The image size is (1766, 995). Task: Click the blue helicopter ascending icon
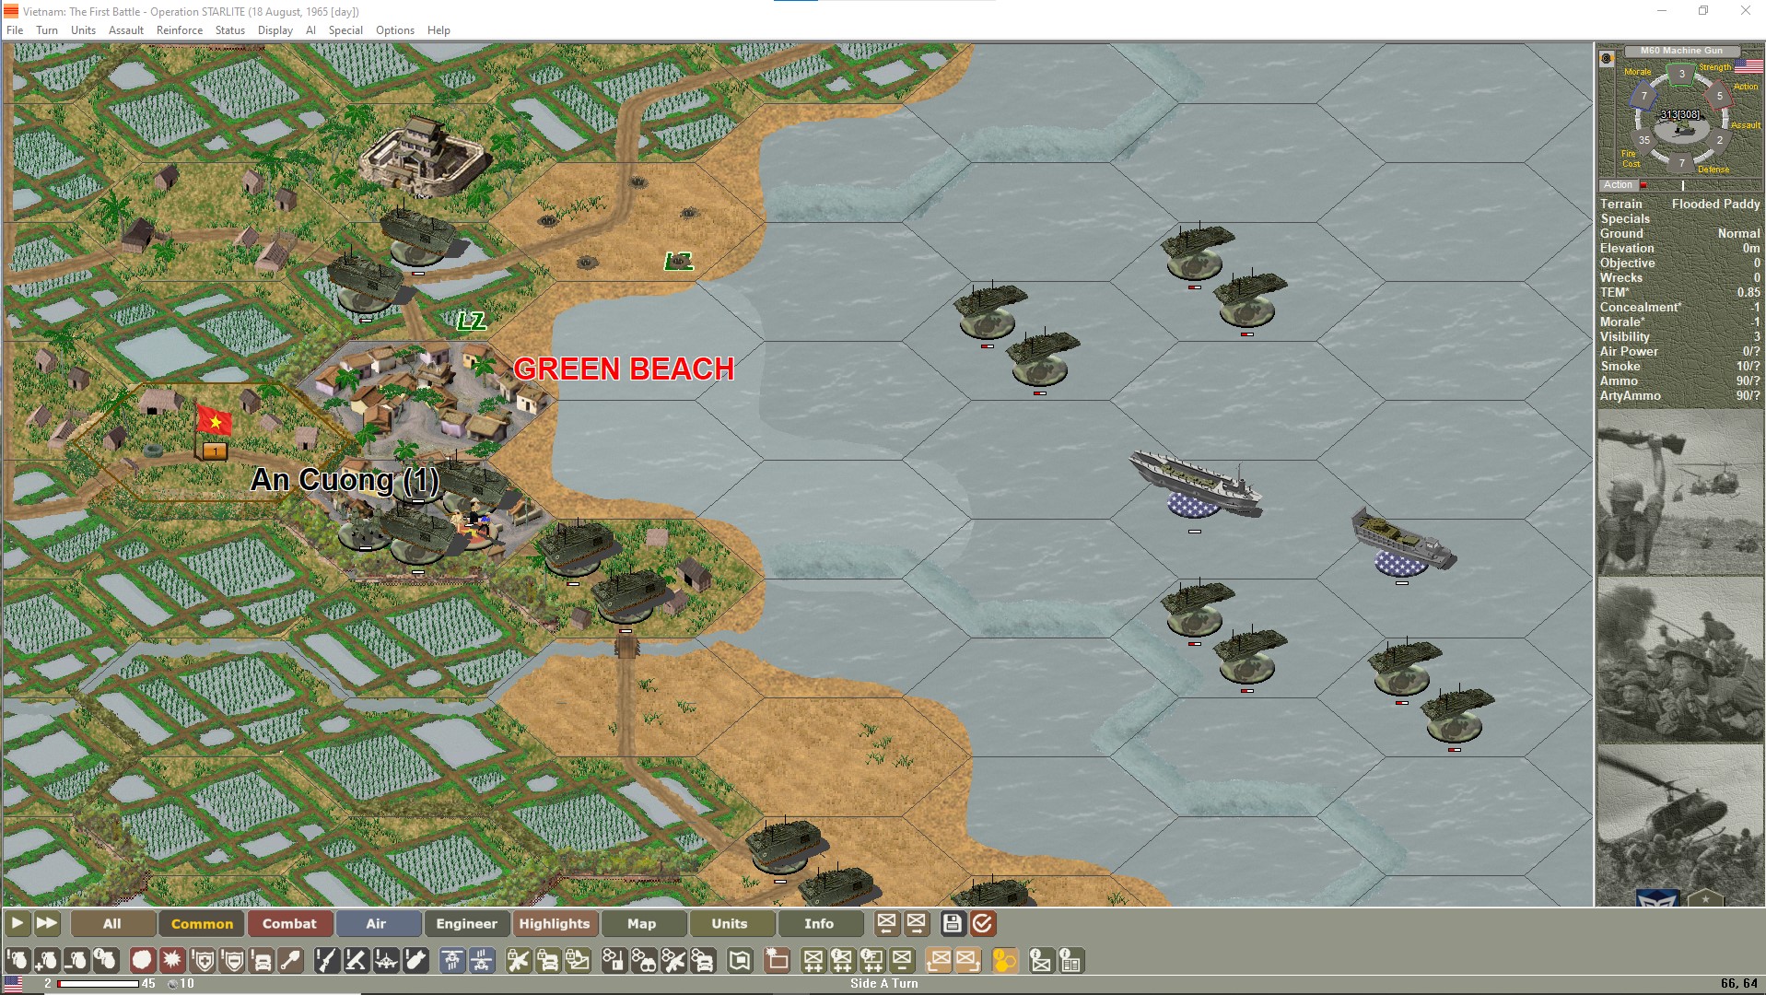[481, 961]
